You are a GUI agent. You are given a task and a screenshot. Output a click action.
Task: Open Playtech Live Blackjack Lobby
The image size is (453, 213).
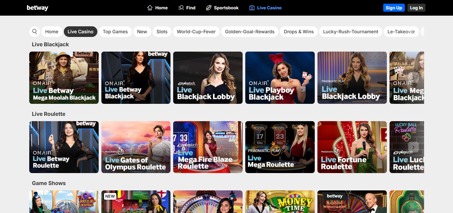tap(208, 78)
